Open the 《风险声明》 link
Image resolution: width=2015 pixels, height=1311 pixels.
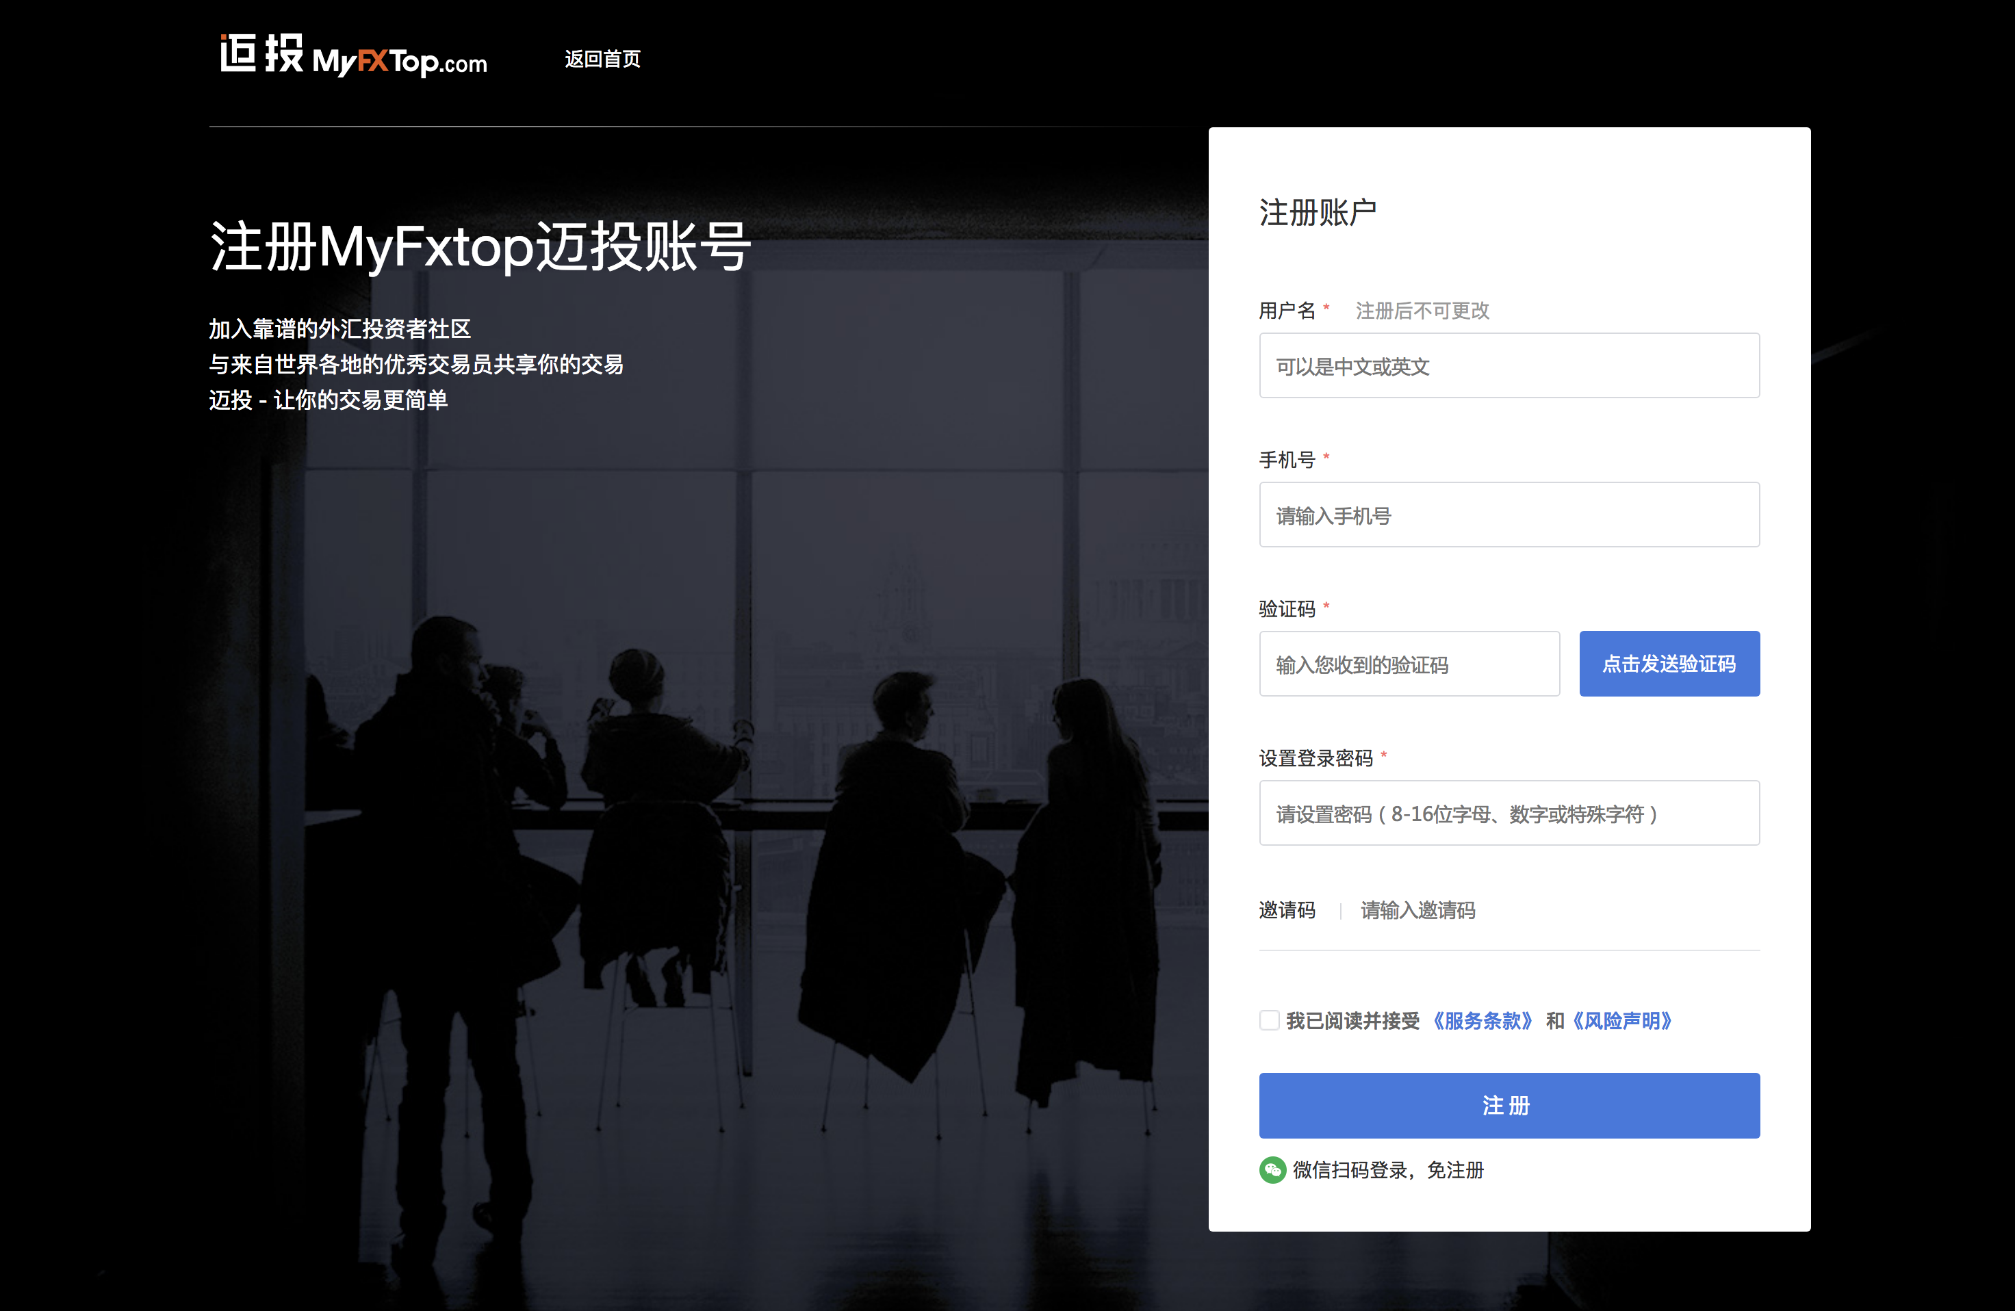pos(1621,1021)
